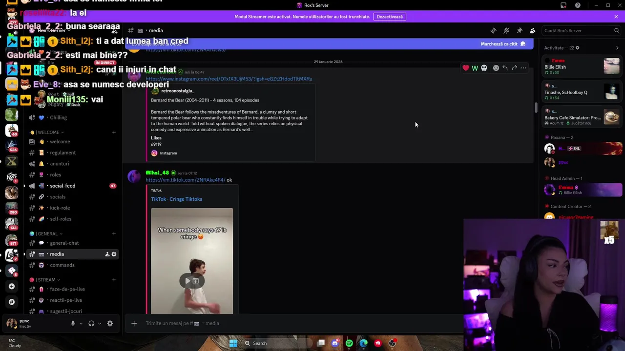Viewport: 625px width, 351px height.
Task: Open the socials channel
Action: point(72,197)
